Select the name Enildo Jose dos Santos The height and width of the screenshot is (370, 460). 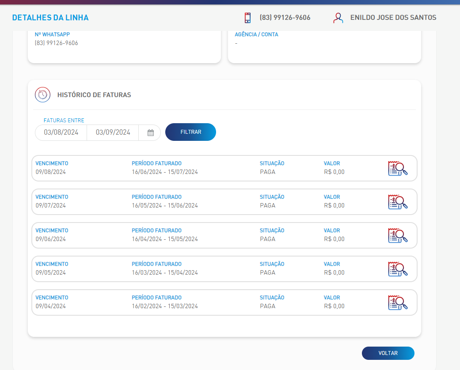point(393,18)
